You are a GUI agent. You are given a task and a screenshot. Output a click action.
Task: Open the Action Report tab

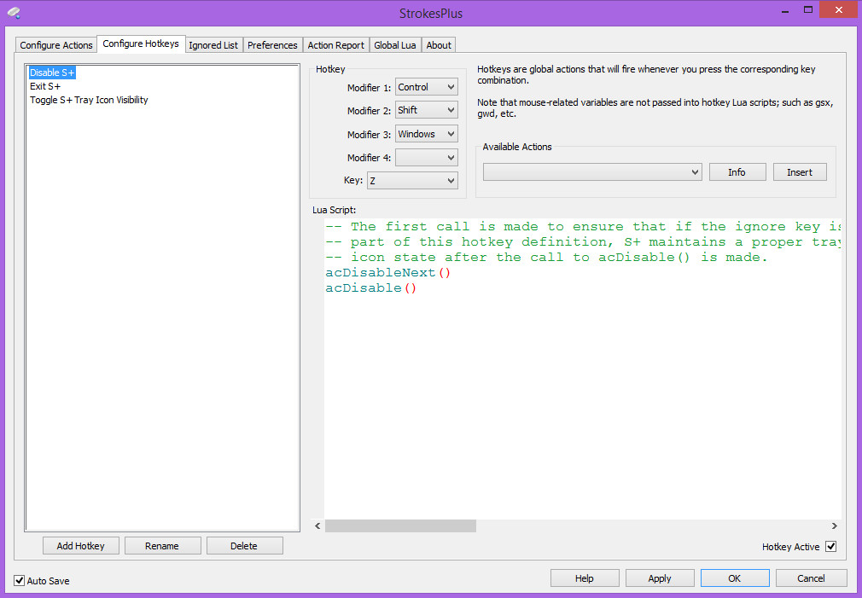(x=336, y=45)
